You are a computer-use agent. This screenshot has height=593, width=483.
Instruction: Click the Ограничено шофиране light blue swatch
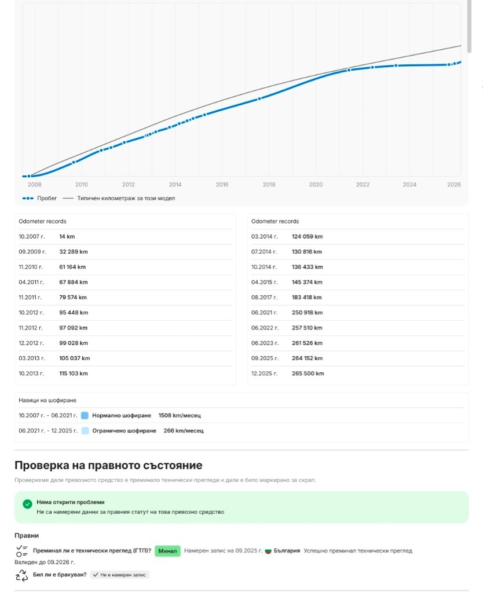85,430
